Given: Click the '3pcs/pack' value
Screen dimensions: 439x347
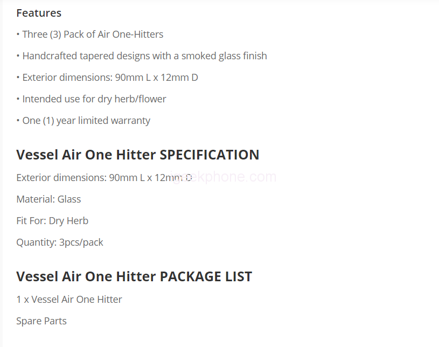Looking at the screenshot, I should tap(81, 242).
